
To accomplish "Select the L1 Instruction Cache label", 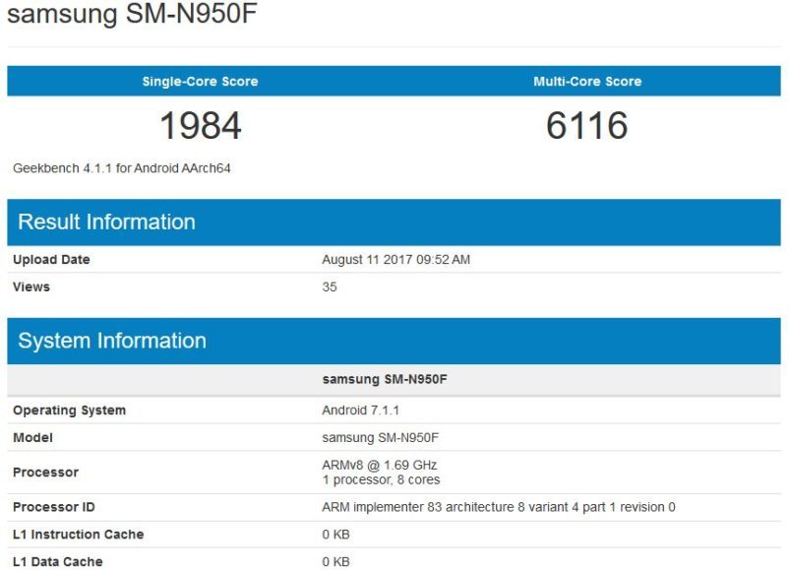I will click(79, 535).
